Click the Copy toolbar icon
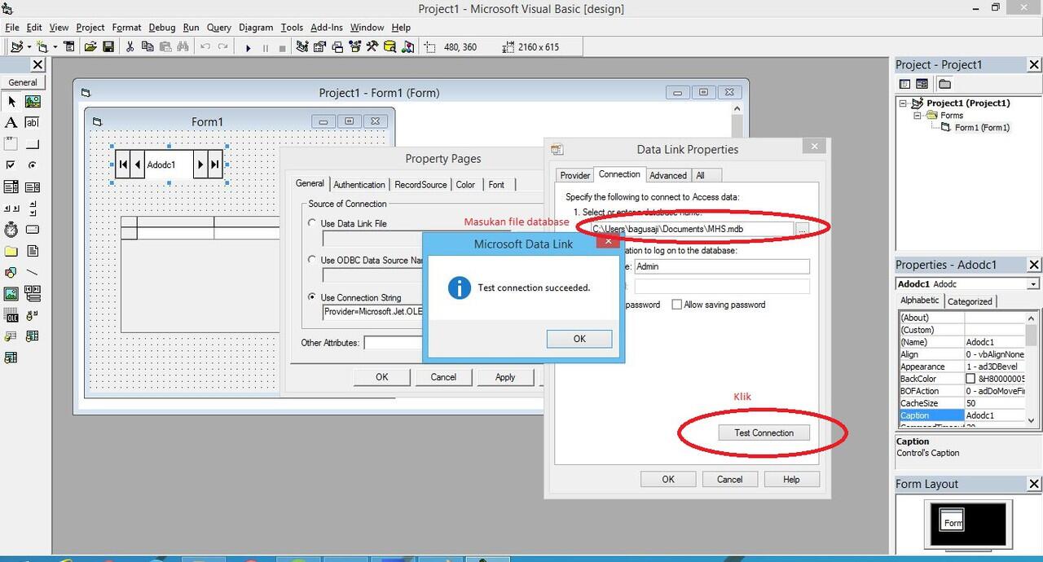The image size is (1043, 562). tap(147, 47)
